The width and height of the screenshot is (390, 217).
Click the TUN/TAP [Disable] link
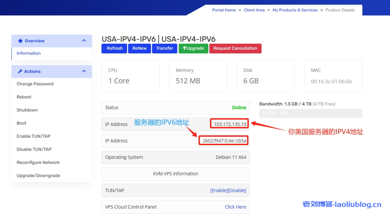(x=237, y=190)
